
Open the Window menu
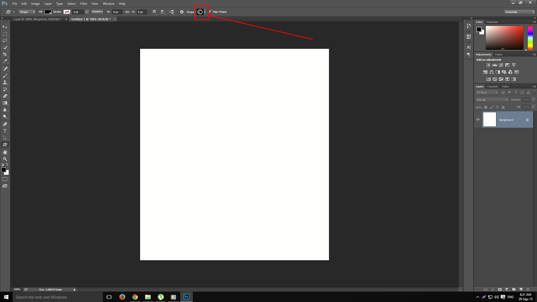pos(108,4)
